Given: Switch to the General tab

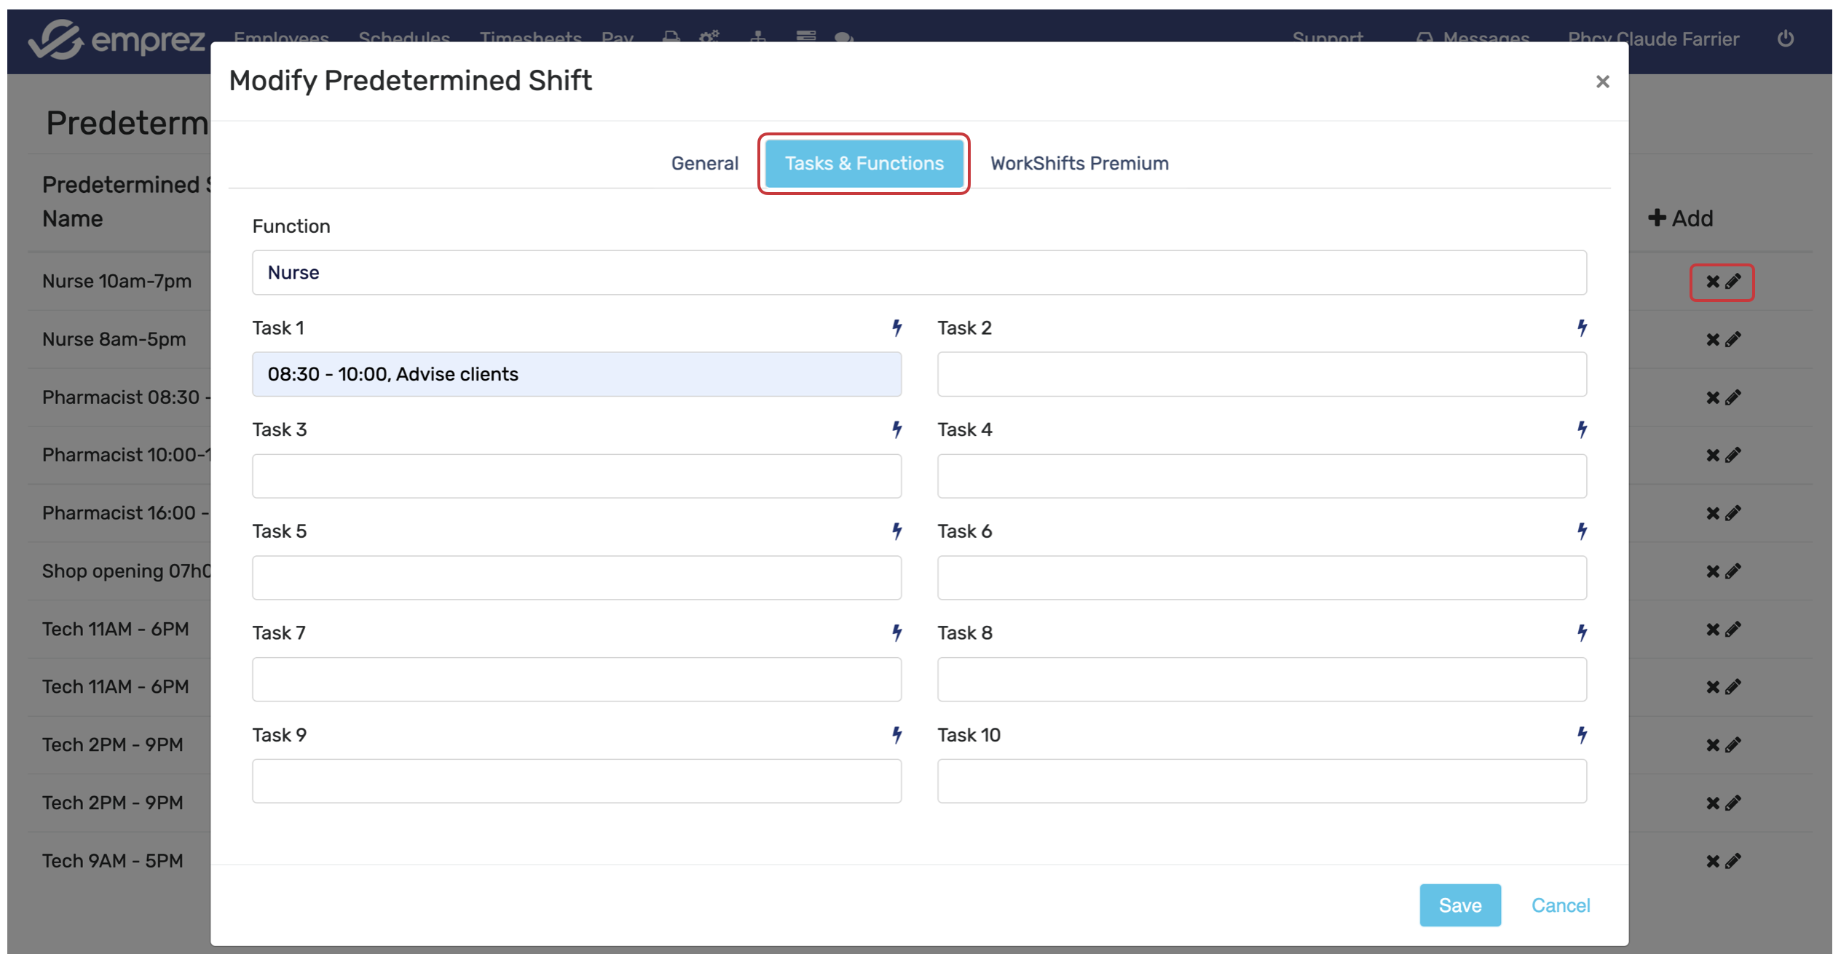Looking at the screenshot, I should point(704,164).
